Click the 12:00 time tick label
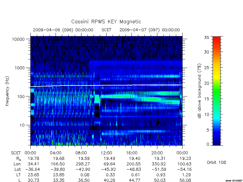Viewport: 243px width, 182px height. [106, 153]
